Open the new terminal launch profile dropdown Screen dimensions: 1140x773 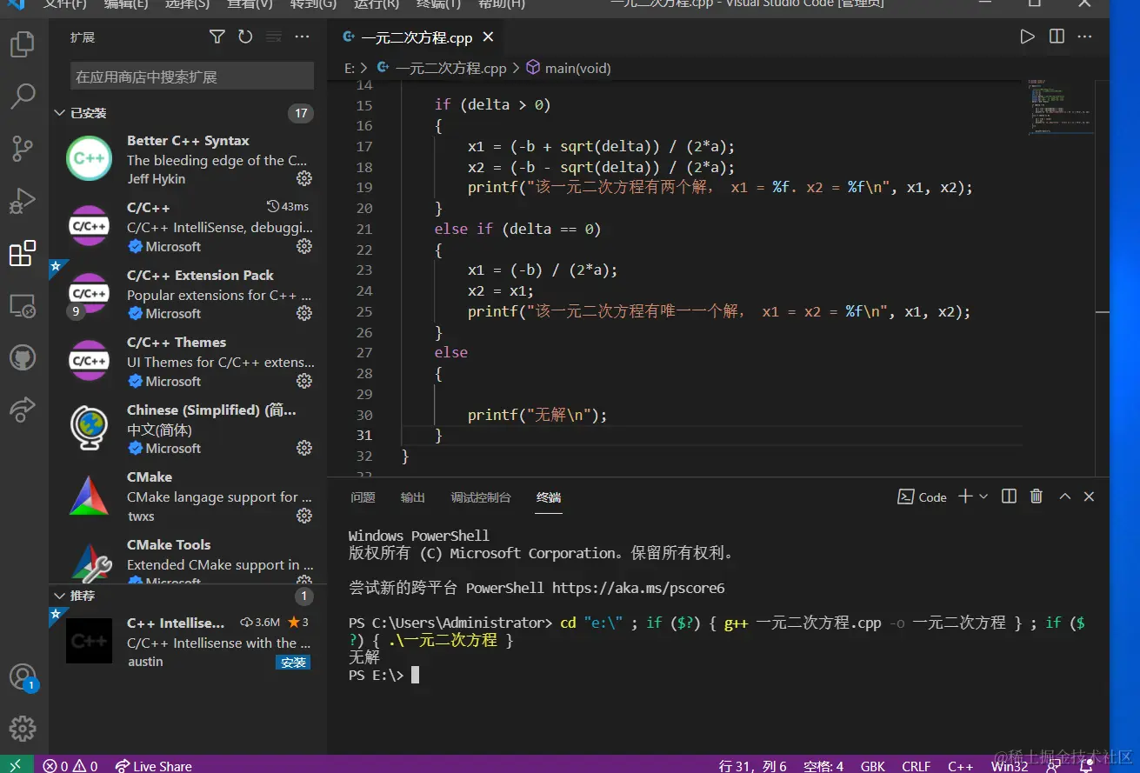click(x=983, y=496)
